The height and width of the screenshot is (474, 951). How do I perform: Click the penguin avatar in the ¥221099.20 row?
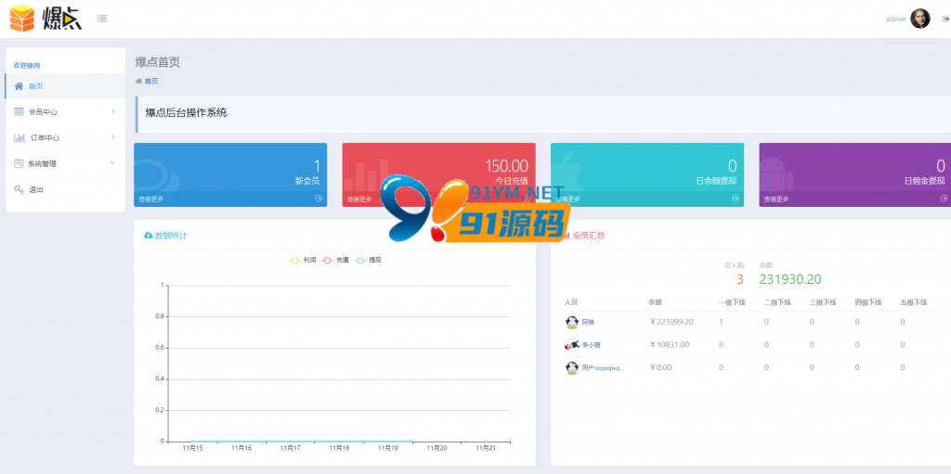pyautogui.click(x=571, y=322)
